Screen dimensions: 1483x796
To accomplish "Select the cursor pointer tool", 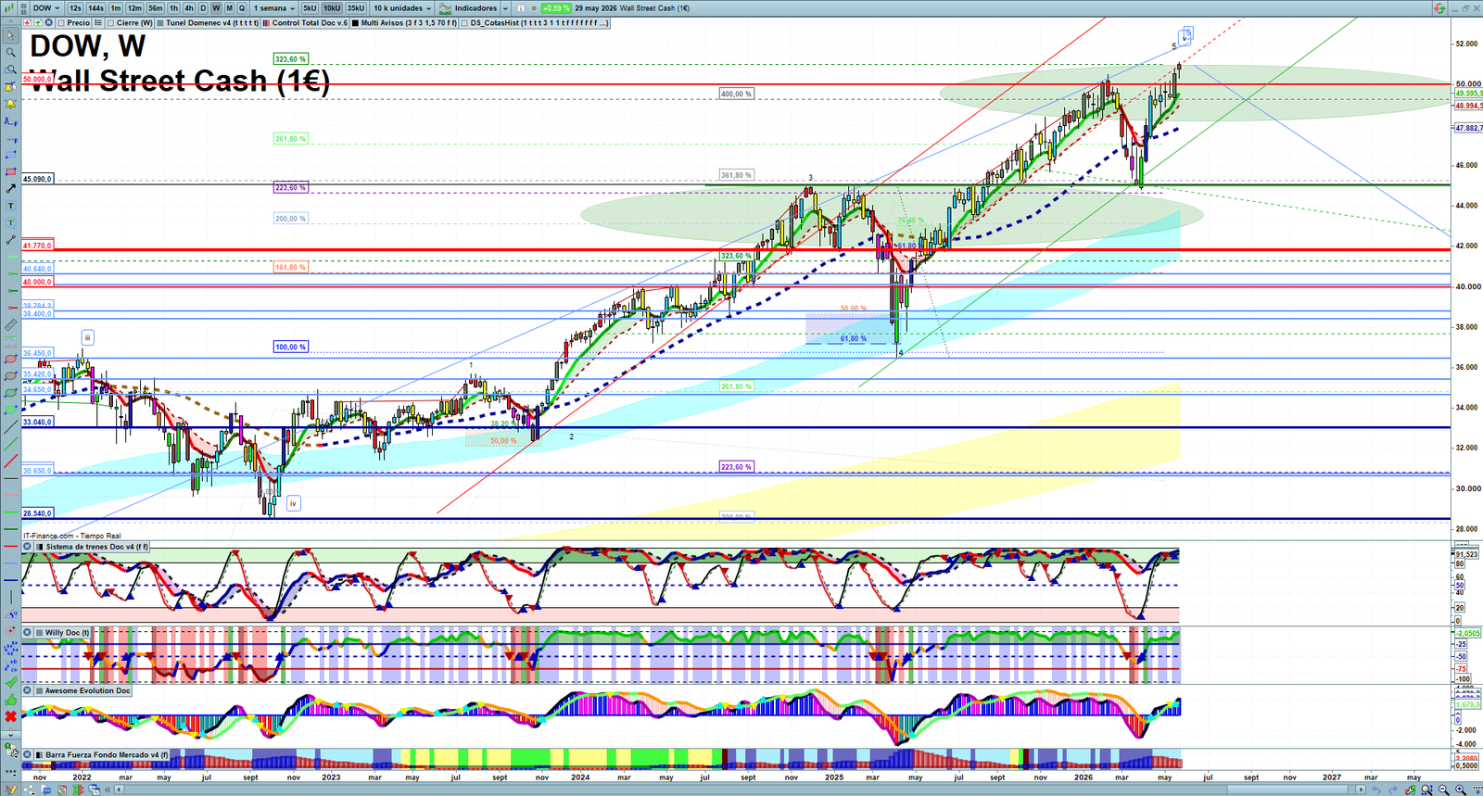I will [x=10, y=36].
